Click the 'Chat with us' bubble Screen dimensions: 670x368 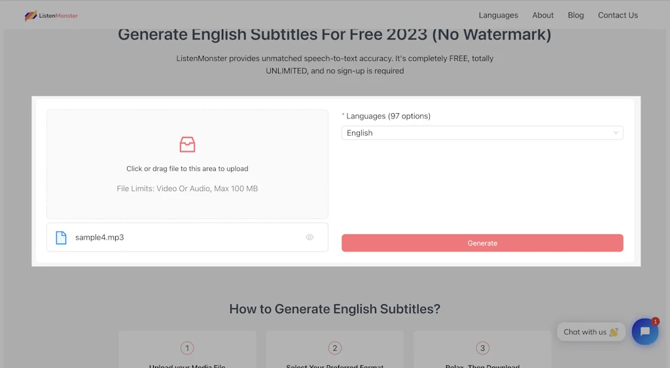pyautogui.click(x=590, y=332)
